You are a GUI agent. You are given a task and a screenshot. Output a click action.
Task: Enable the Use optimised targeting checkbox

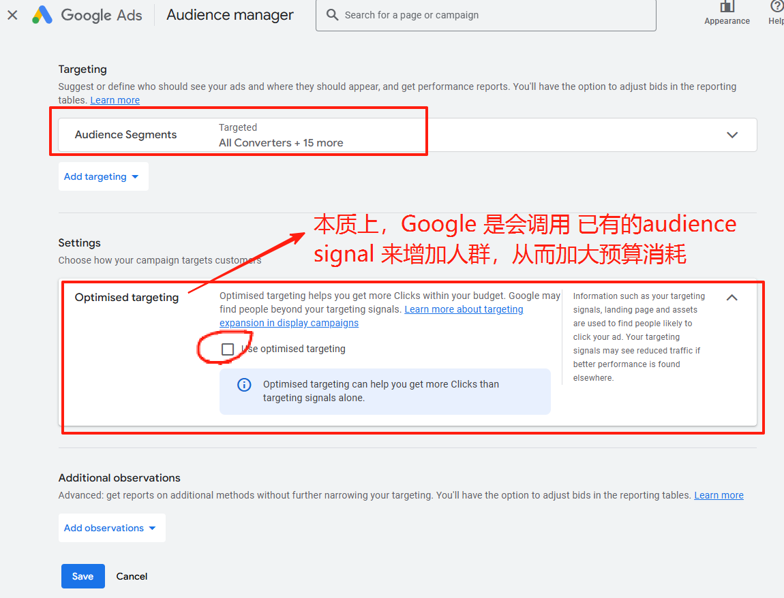click(x=228, y=349)
